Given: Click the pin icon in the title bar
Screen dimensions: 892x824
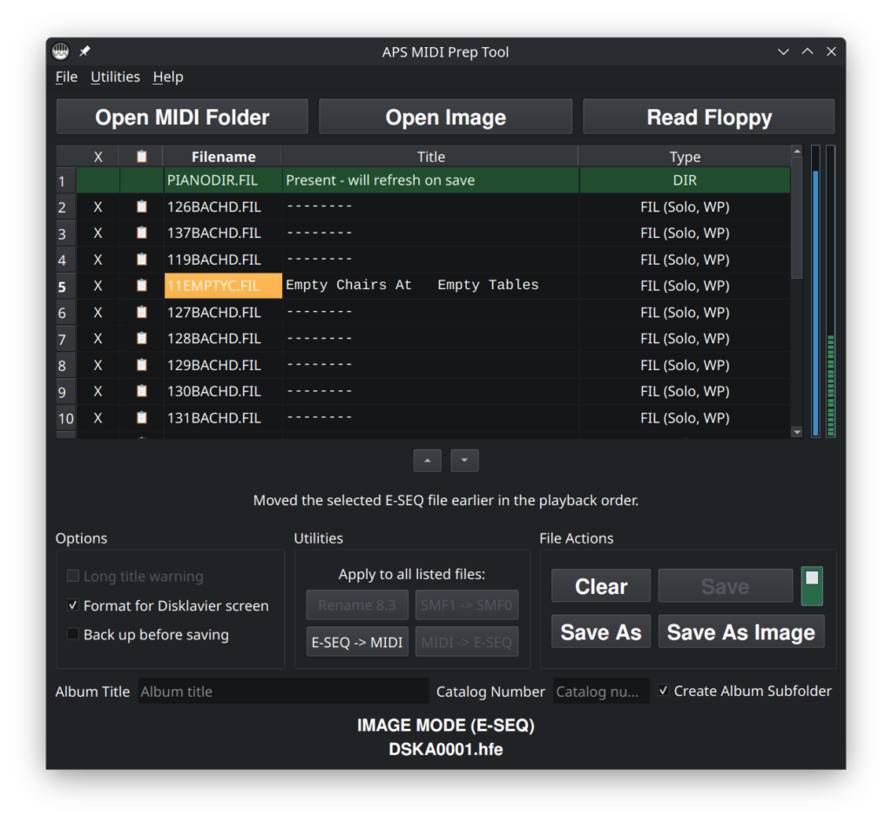Looking at the screenshot, I should tap(84, 51).
